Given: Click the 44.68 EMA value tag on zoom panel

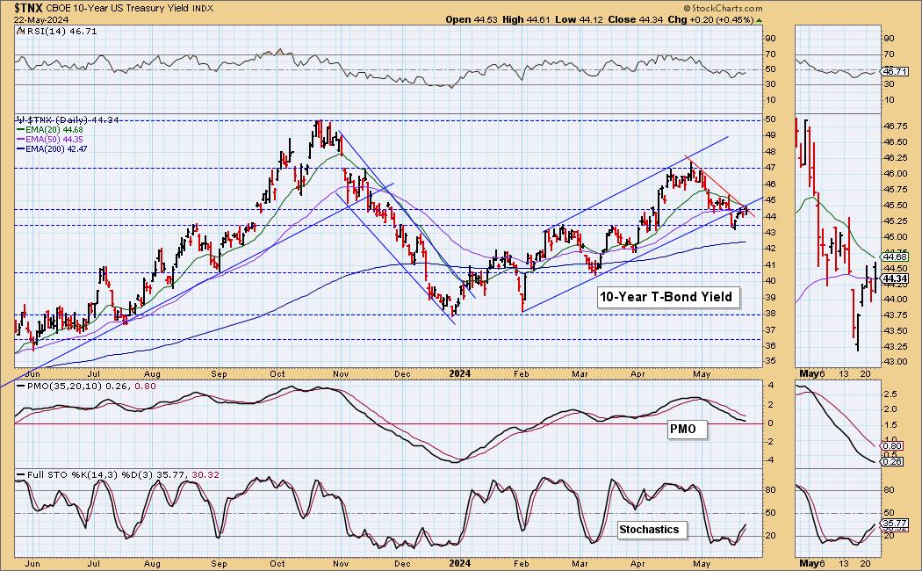Looking at the screenshot, I should (x=894, y=257).
